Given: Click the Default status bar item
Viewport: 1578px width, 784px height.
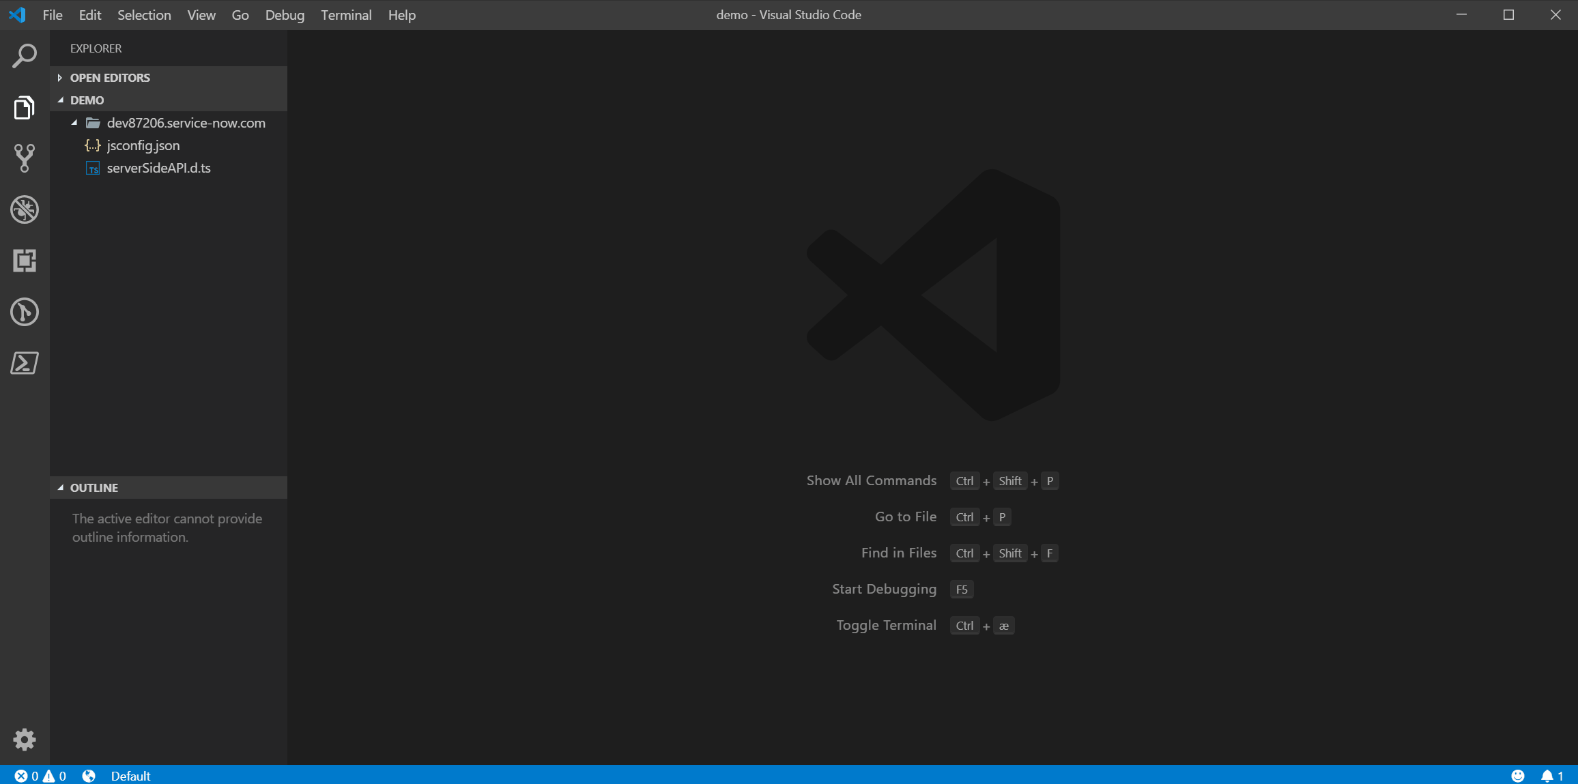Looking at the screenshot, I should (130, 776).
